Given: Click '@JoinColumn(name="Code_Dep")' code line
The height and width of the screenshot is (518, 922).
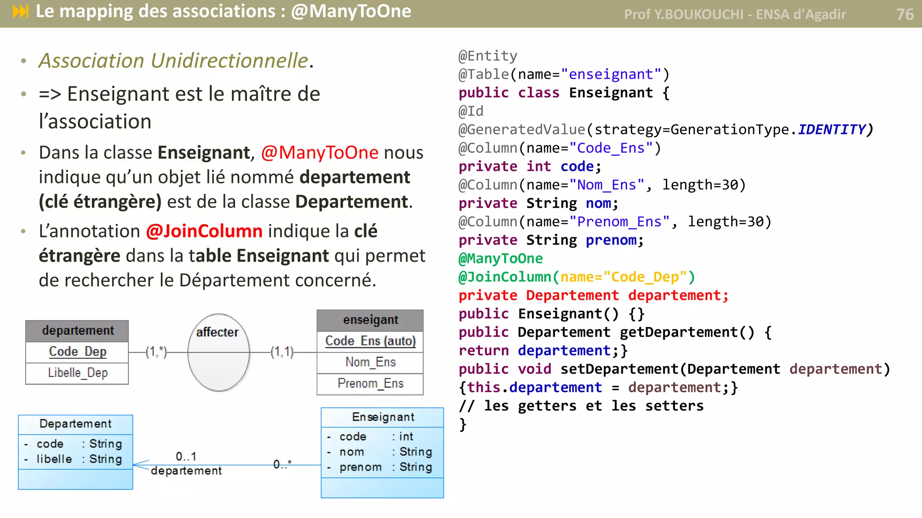Looking at the screenshot, I should pos(577,277).
